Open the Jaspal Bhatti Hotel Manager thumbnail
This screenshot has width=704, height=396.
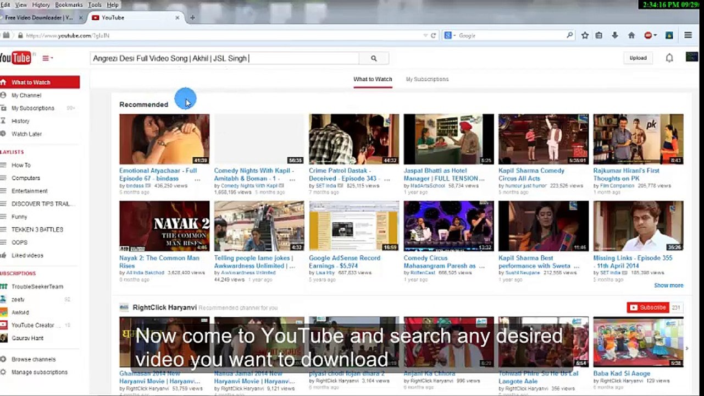[448, 139]
